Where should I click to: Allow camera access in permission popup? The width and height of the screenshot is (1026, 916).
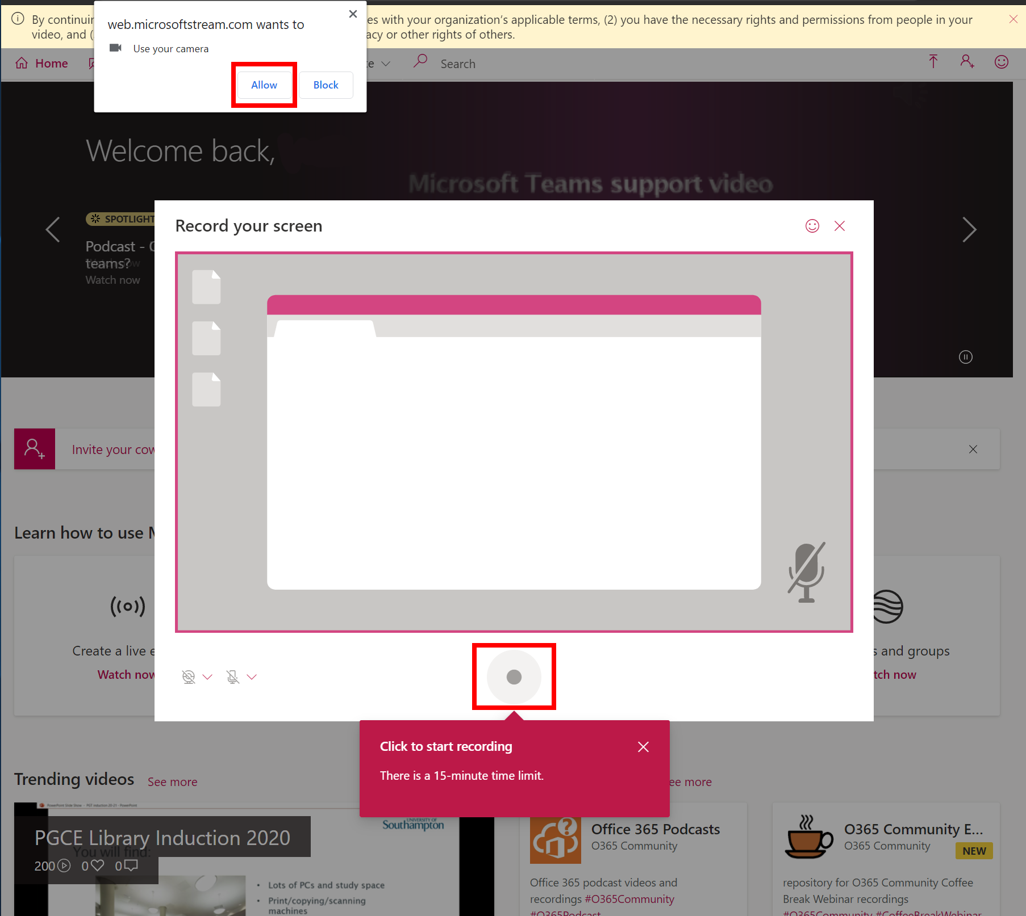(x=264, y=85)
